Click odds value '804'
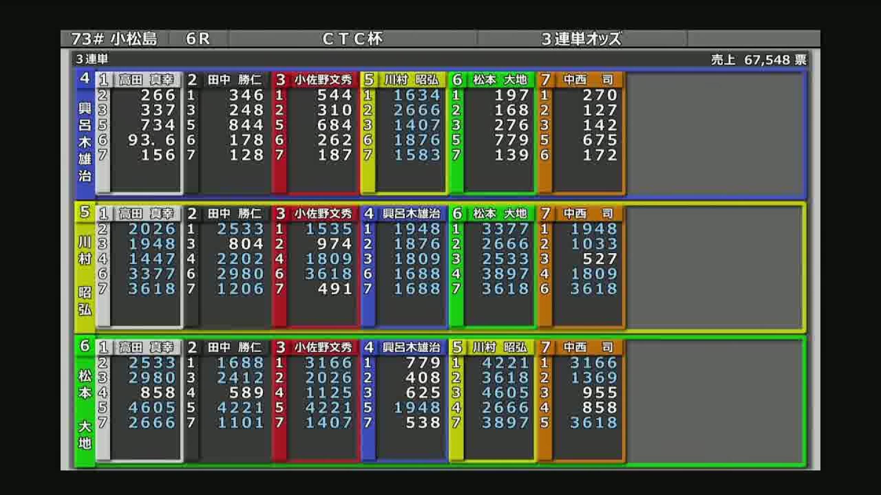This screenshot has height=495, width=881. point(246,244)
